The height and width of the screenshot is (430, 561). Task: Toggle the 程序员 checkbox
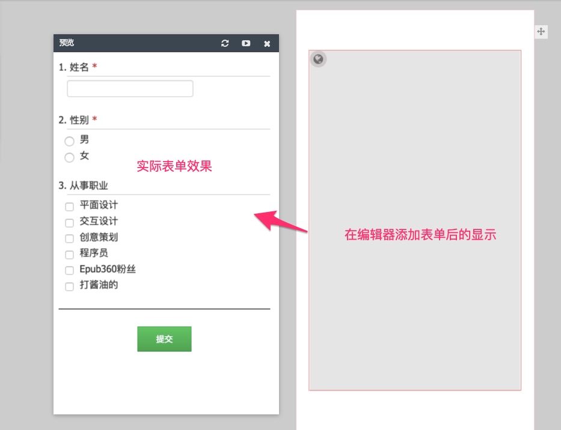(x=70, y=255)
